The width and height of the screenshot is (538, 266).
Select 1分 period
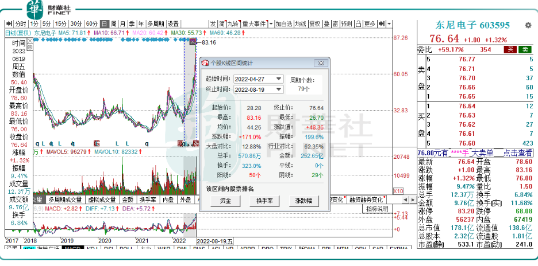[34, 24]
